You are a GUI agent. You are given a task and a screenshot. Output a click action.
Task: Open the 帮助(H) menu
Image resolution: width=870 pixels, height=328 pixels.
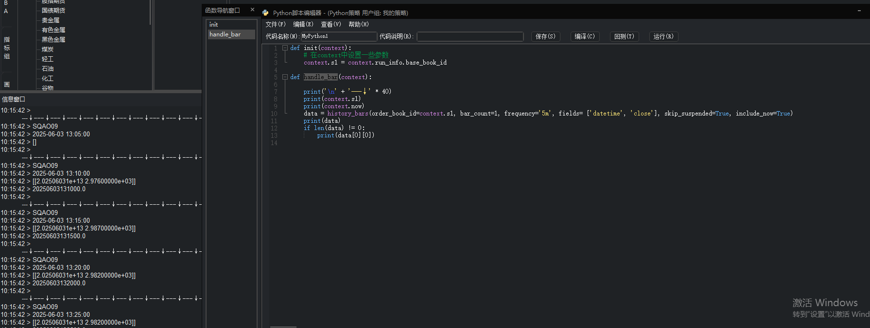coord(359,24)
